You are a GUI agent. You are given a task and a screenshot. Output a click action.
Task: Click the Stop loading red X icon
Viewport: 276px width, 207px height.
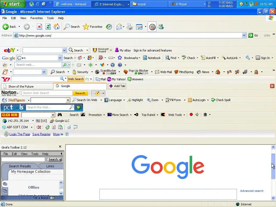tap(39, 27)
